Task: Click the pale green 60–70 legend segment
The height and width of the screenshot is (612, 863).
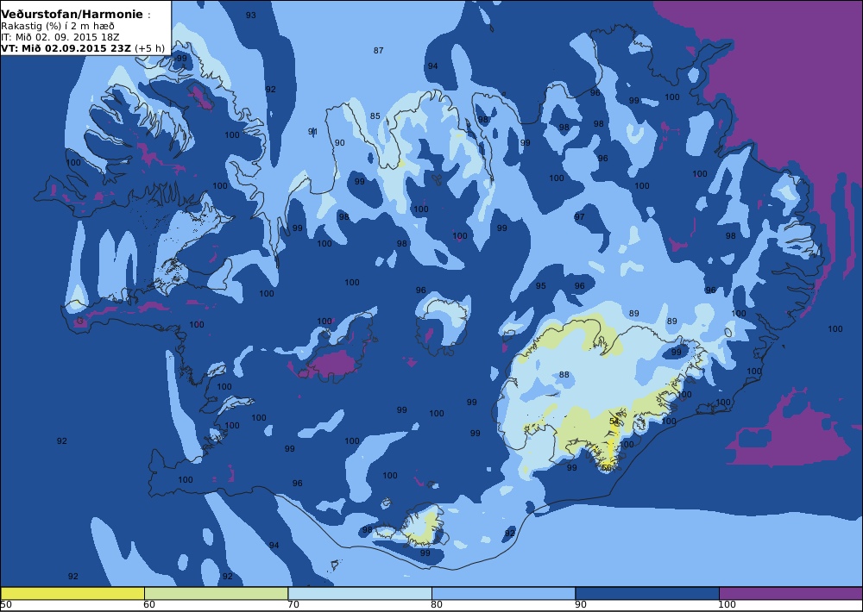Action: [x=217, y=593]
